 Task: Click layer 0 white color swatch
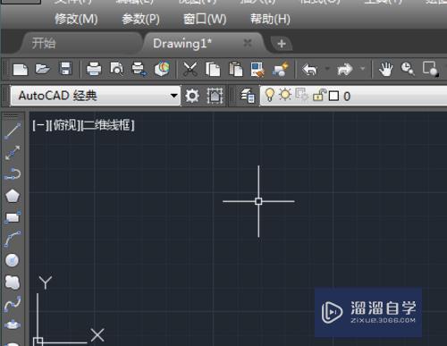333,97
